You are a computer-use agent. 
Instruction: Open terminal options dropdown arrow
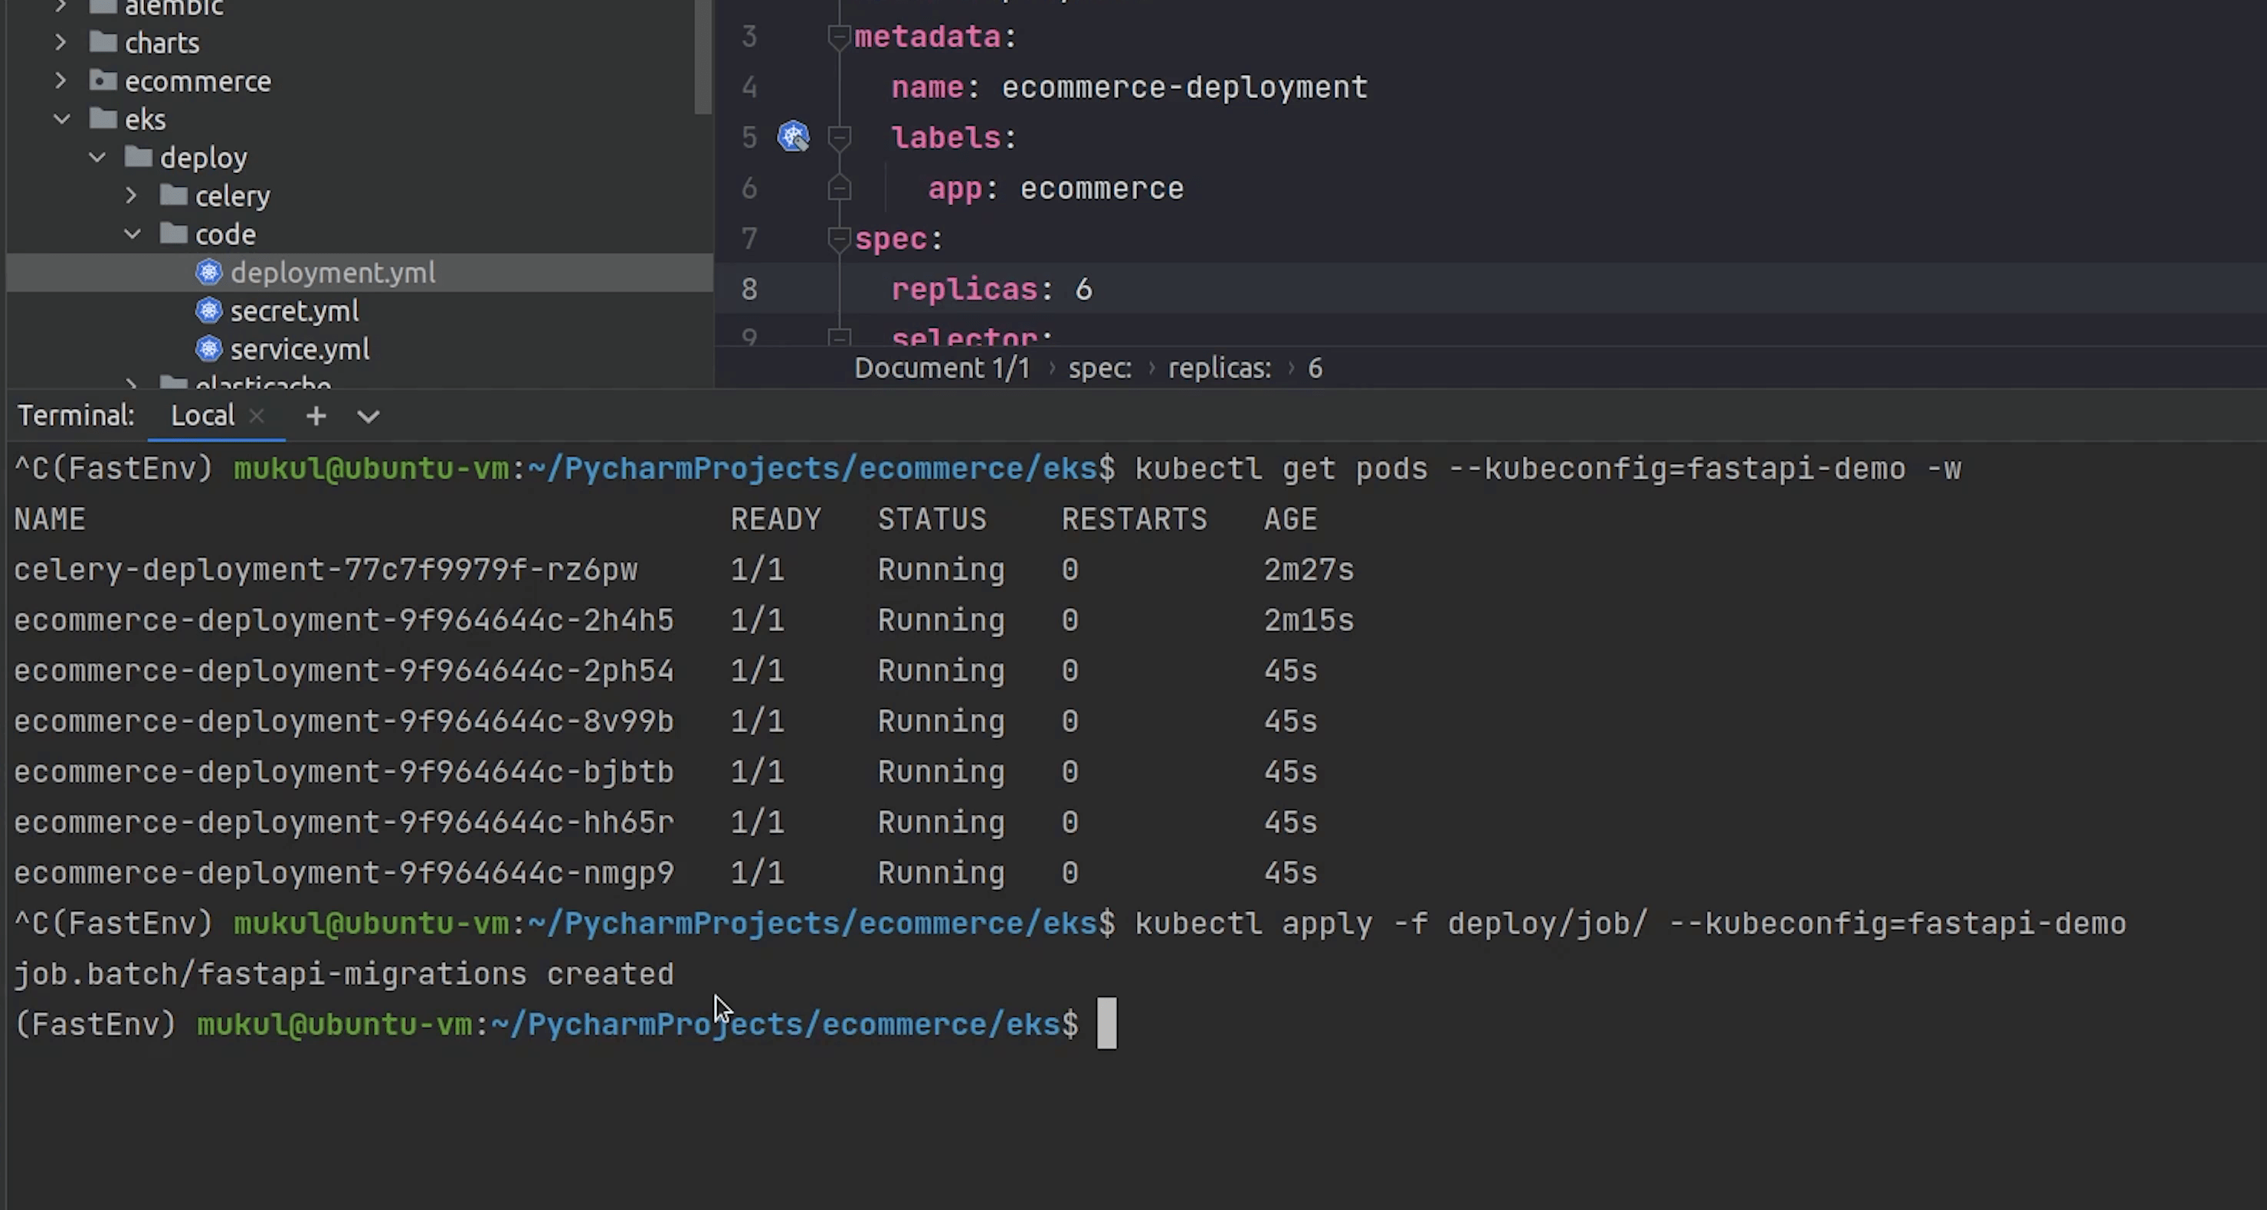click(369, 417)
